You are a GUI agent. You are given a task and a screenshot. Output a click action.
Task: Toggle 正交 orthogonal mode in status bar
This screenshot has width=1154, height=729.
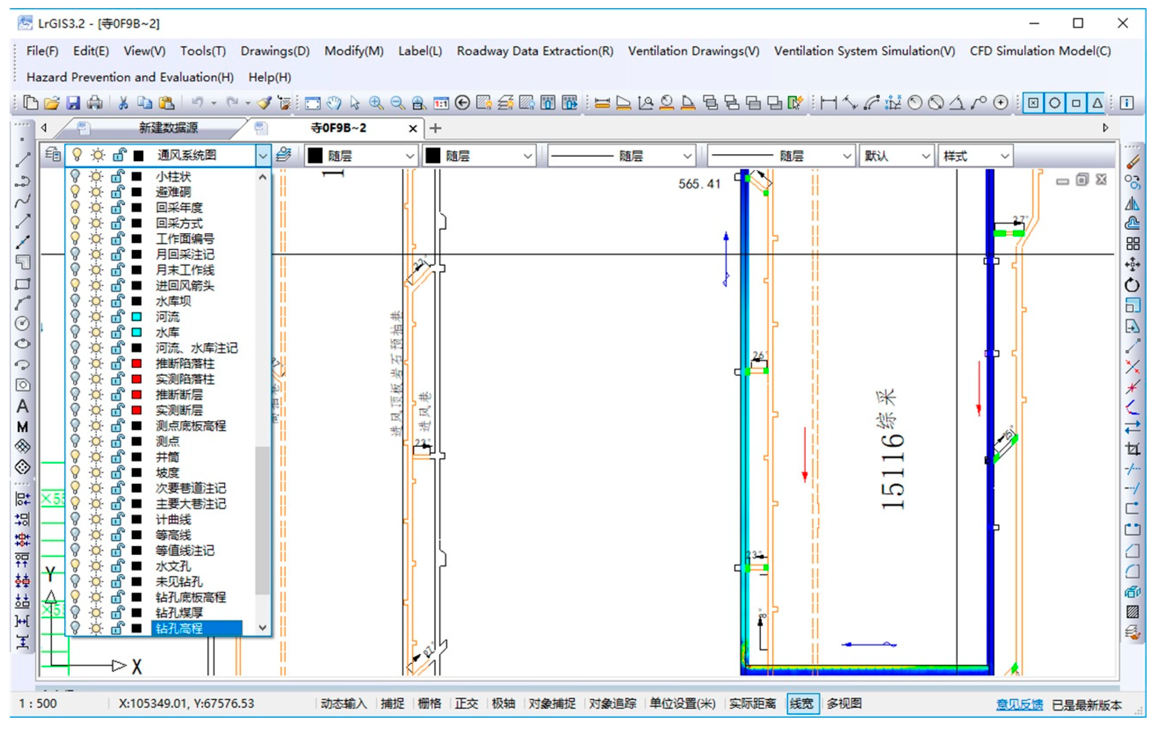(466, 704)
